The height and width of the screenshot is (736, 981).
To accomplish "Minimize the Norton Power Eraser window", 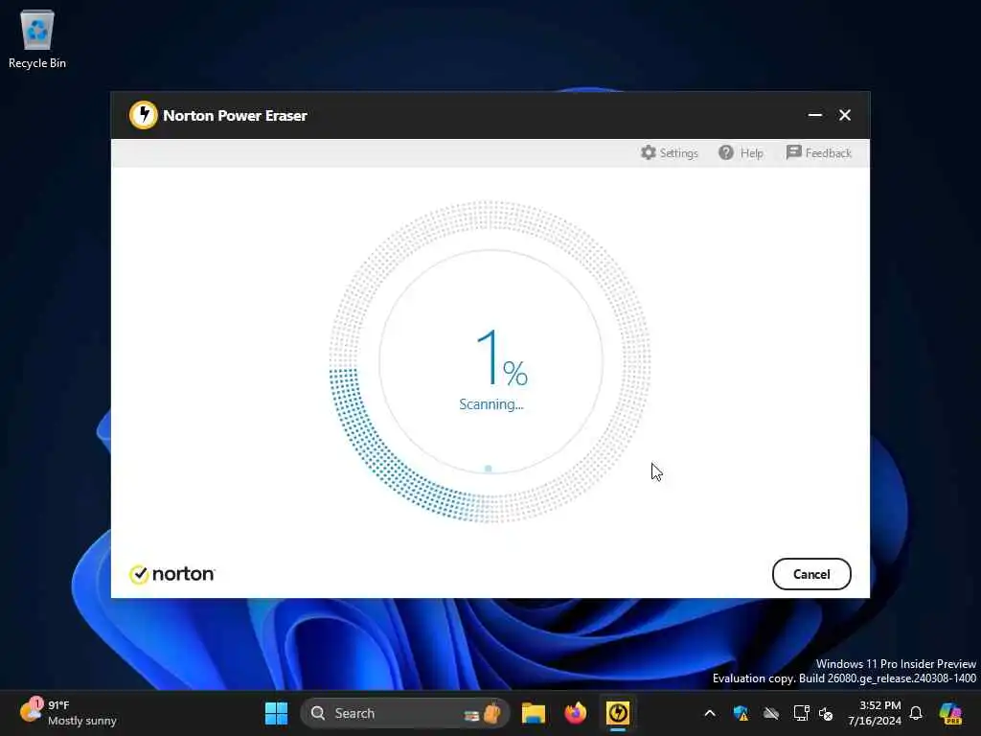I will pyautogui.click(x=814, y=115).
